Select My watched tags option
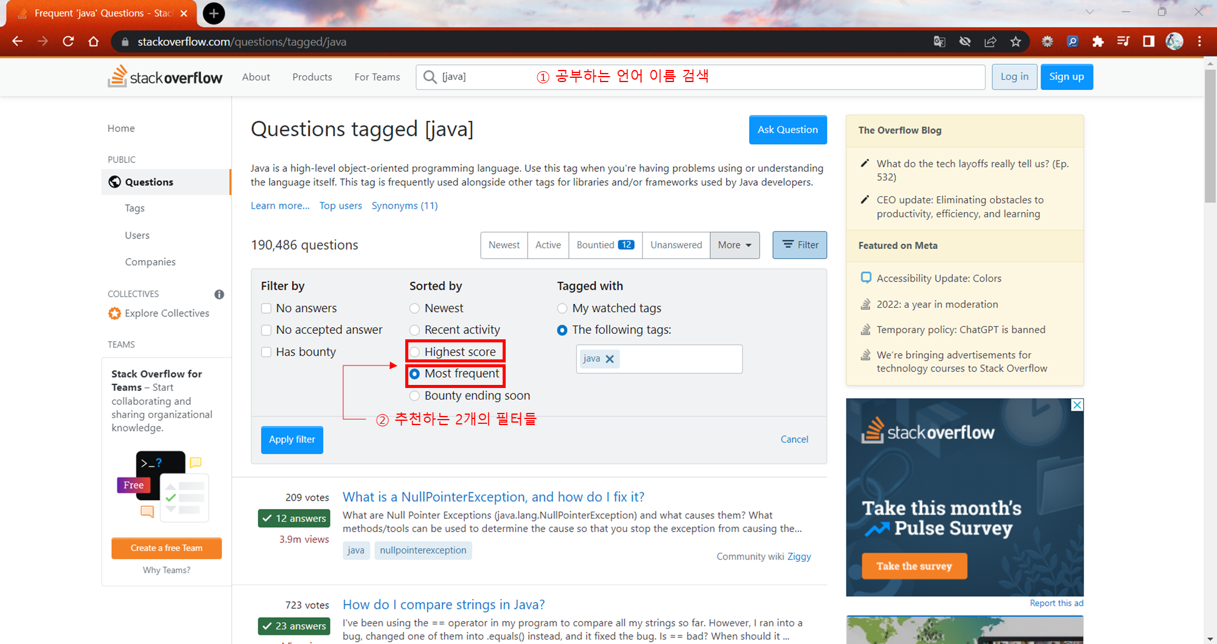 (x=562, y=308)
